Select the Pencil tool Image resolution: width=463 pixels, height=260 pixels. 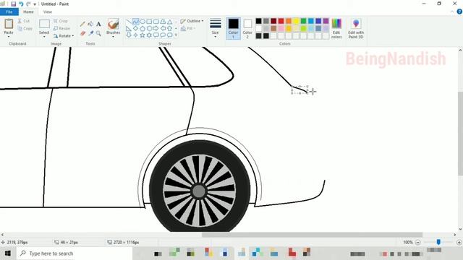tap(82, 24)
